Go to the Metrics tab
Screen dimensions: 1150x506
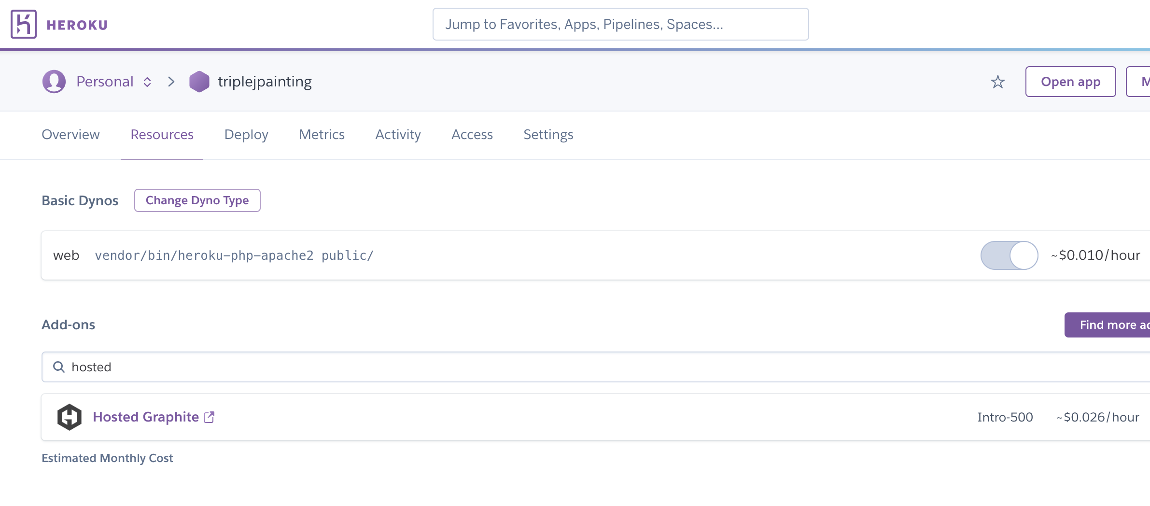click(322, 135)
